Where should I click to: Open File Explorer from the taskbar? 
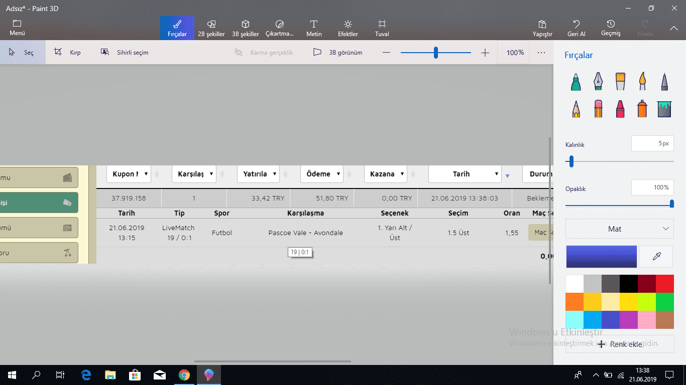tap(110, 374)
